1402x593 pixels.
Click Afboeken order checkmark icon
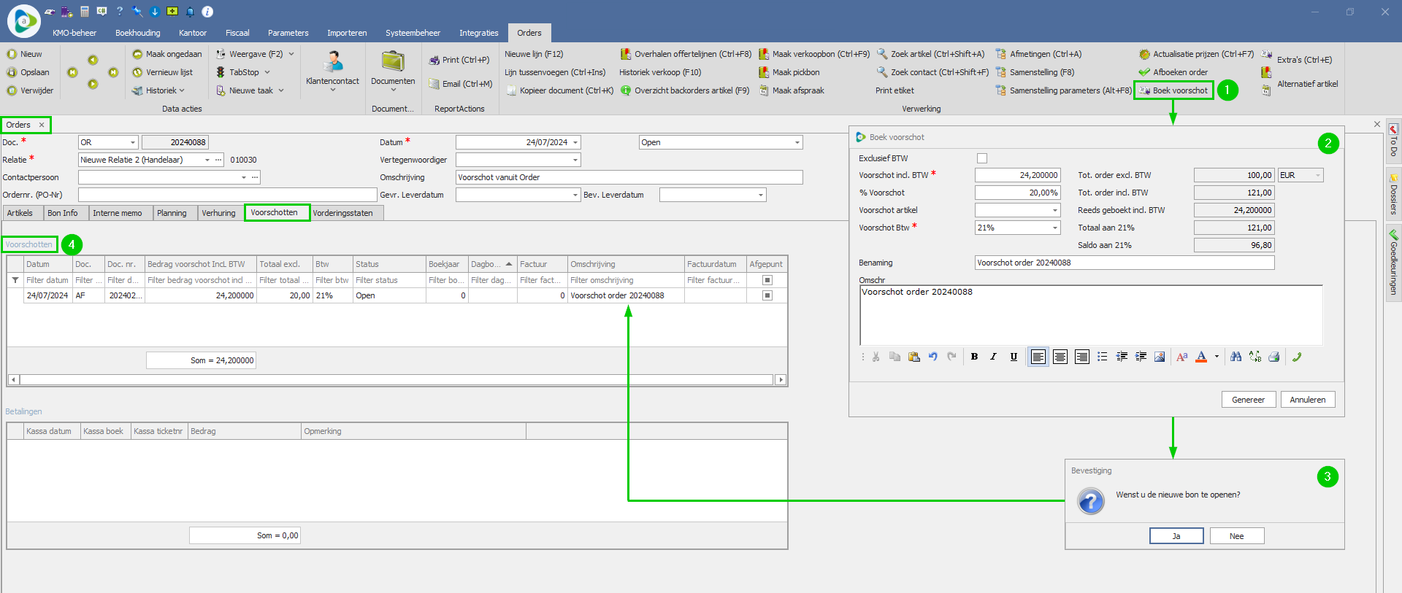pos(1144,72)
